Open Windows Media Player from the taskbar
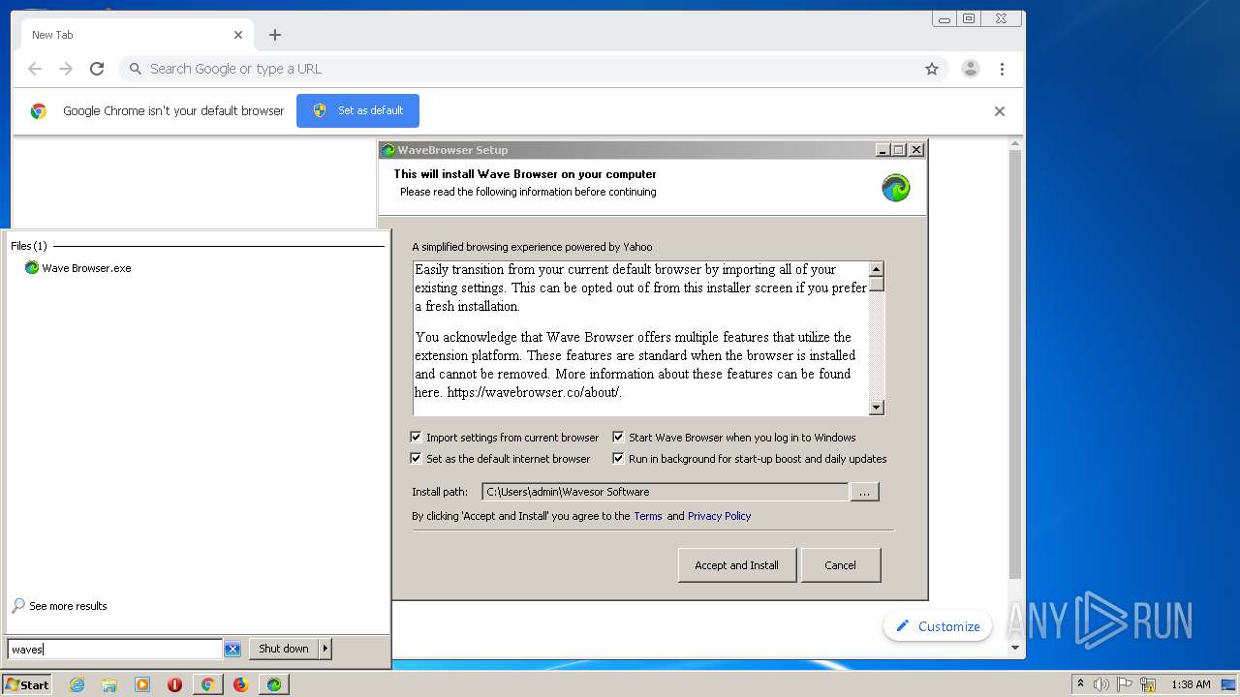Viewport: 1240px width, 697px height. coord(142,684)
